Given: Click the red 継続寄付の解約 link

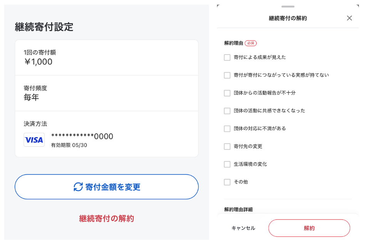Looking at the screenshot, I should 107,219.
